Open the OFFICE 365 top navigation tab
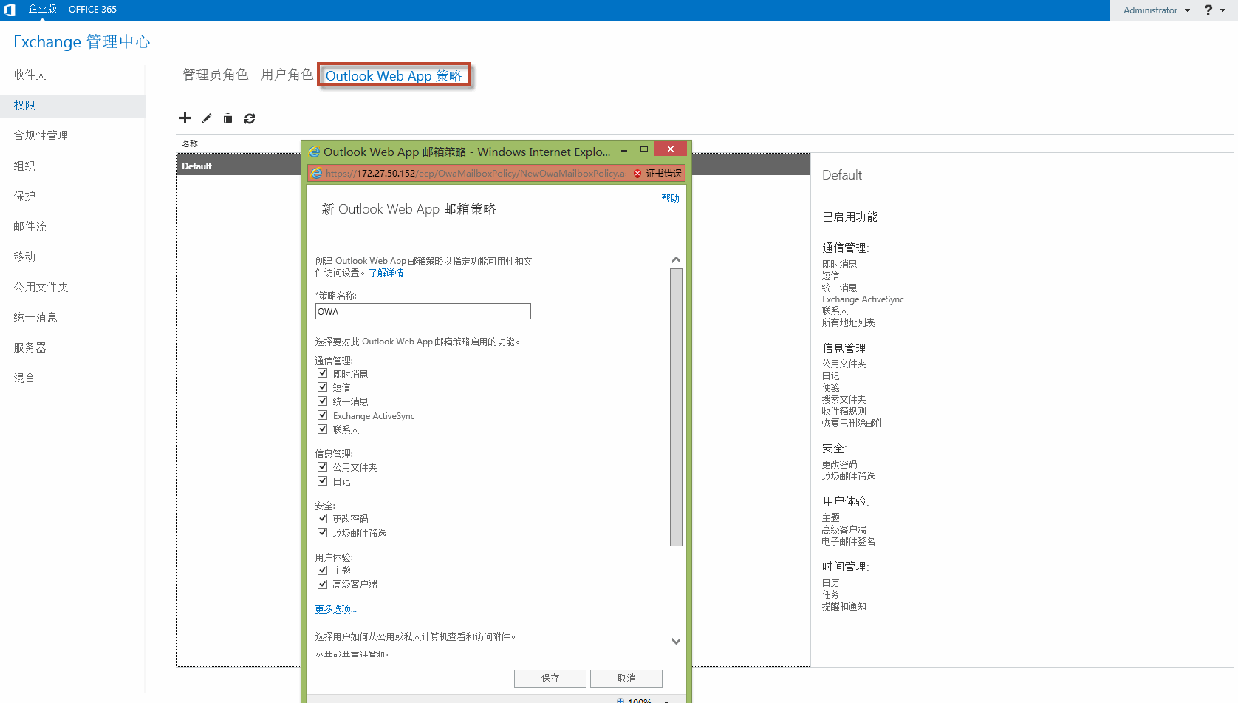The width and height of the screenshot is (1238, 703). pyautogui.click(x=92, y=10)
